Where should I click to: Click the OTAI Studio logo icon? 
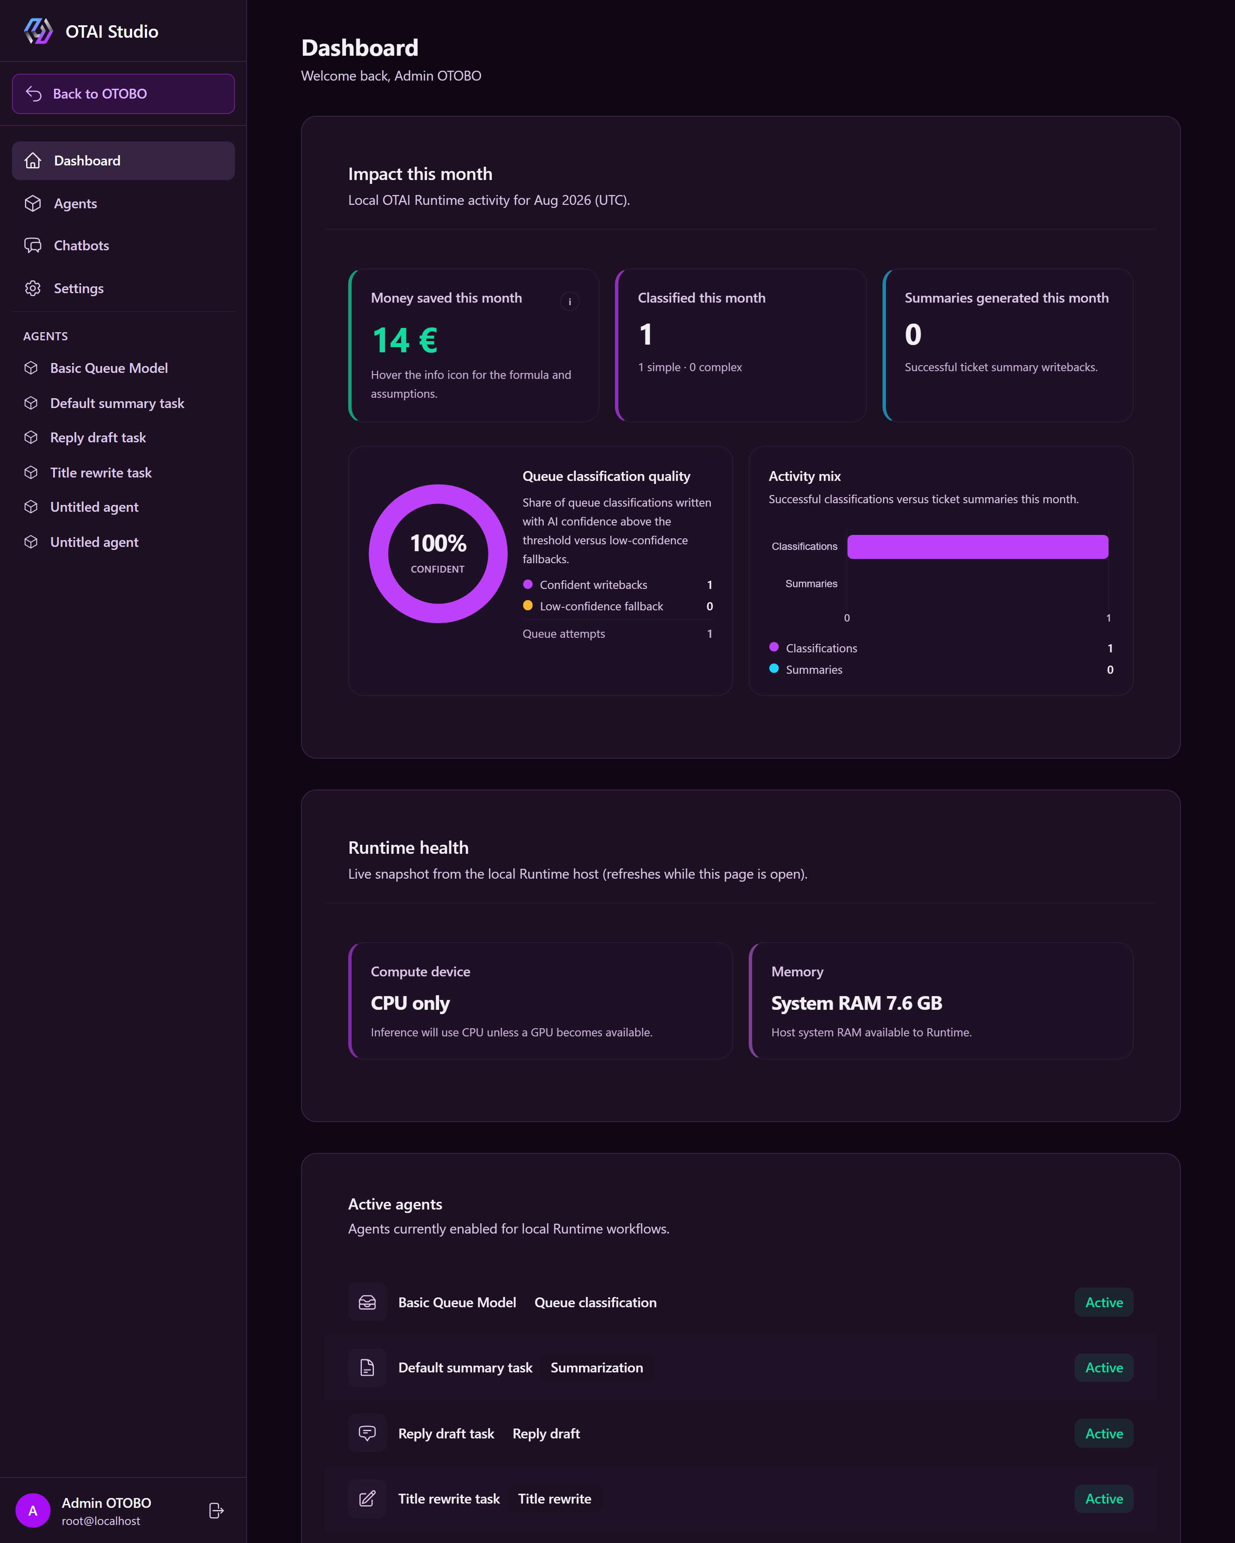[38, 31]
